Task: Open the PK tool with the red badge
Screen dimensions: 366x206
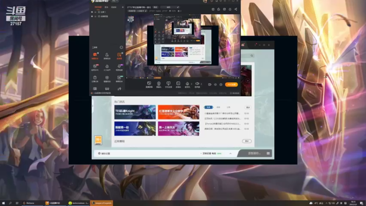Action: pos(95,67)
